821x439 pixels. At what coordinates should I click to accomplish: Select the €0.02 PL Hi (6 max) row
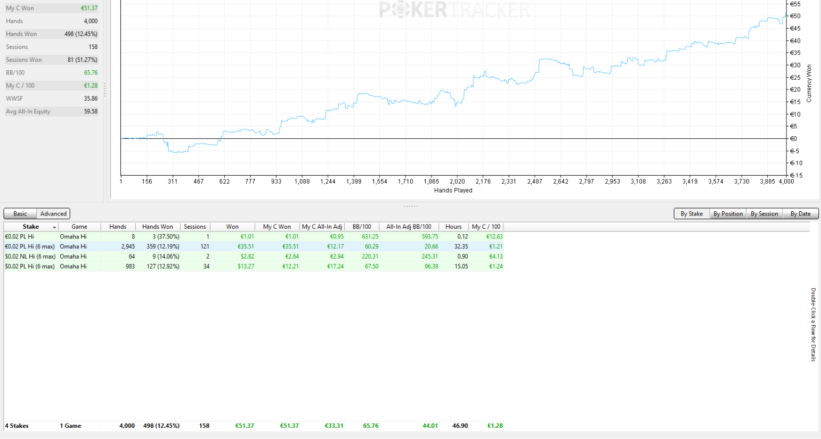click(254, 246)
